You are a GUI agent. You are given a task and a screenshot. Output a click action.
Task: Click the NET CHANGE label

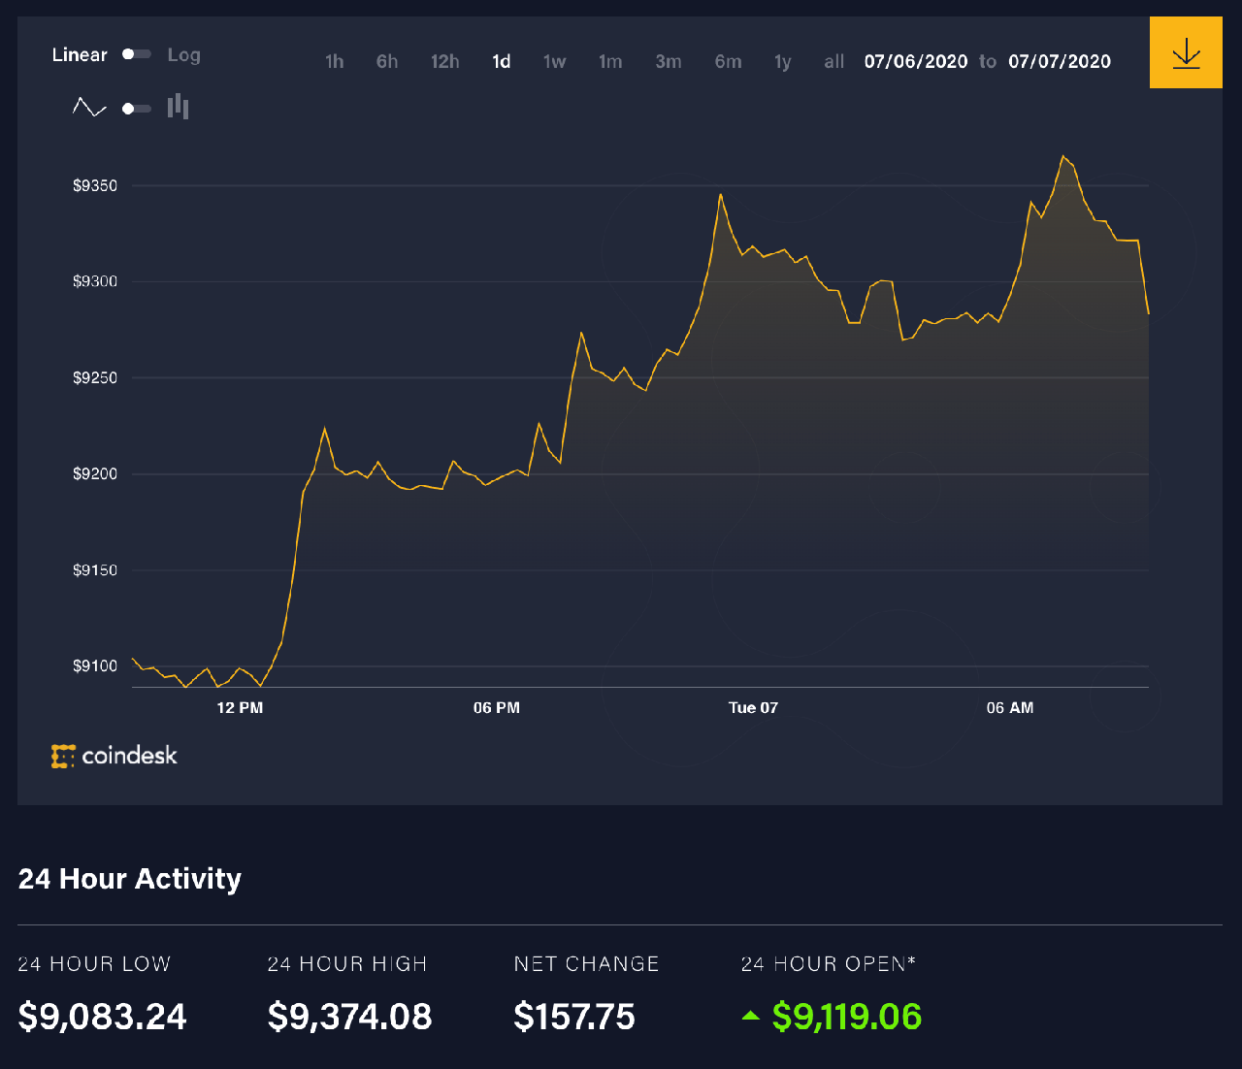pos(586,964)
